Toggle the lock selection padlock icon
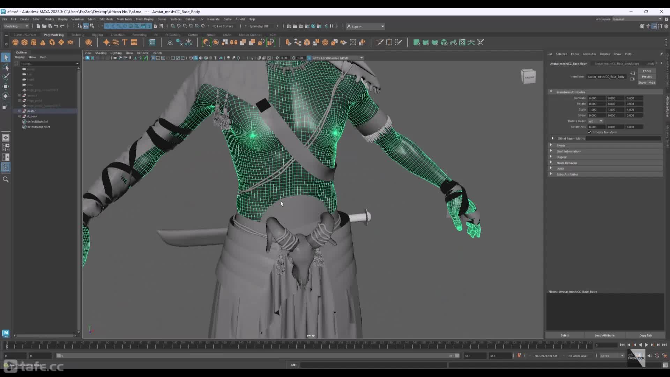This screenshot has width=670, height=377. click(155, 26)
